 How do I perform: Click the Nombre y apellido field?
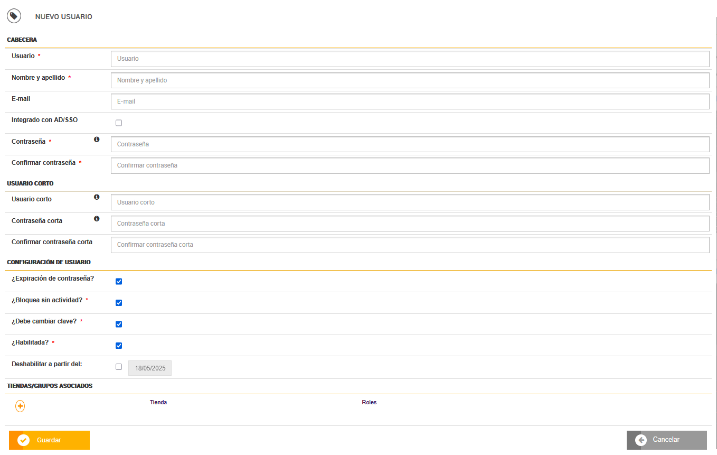pos(410,80)
